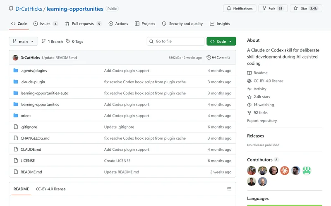Image resolution: width=331 pixels, height=206 pixels.
Task: Open README outline list icon
Action: pyautogui.click(x=229, y=189)
